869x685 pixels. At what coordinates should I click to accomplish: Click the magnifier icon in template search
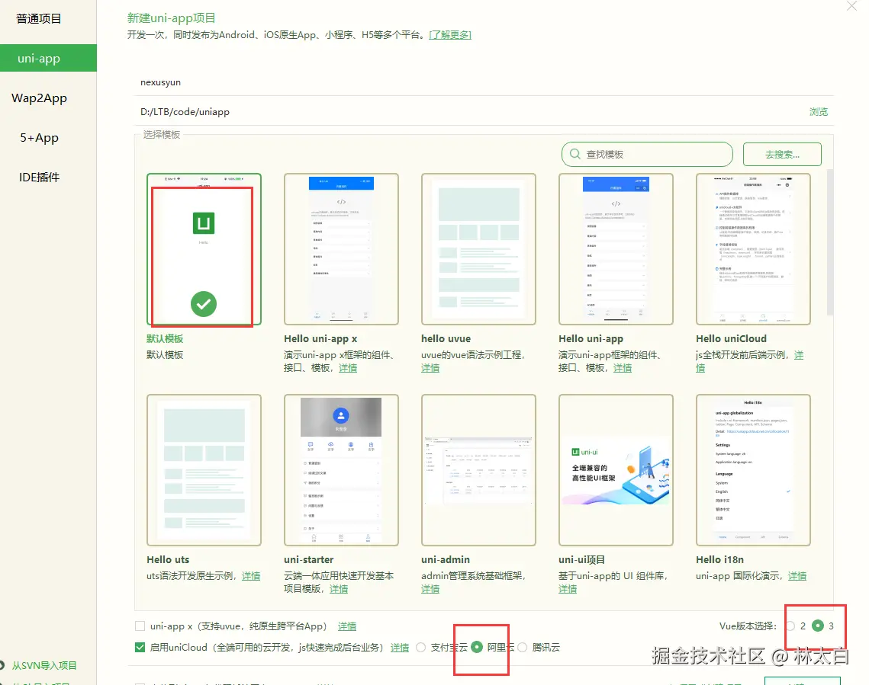click(575, 154)
